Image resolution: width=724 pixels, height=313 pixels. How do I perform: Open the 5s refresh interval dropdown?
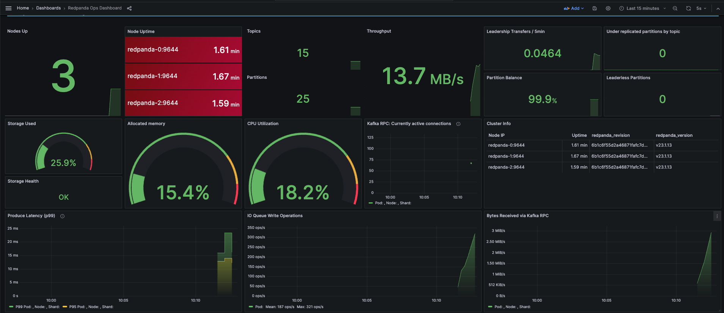pyautogui.click(x=701, y=8)
